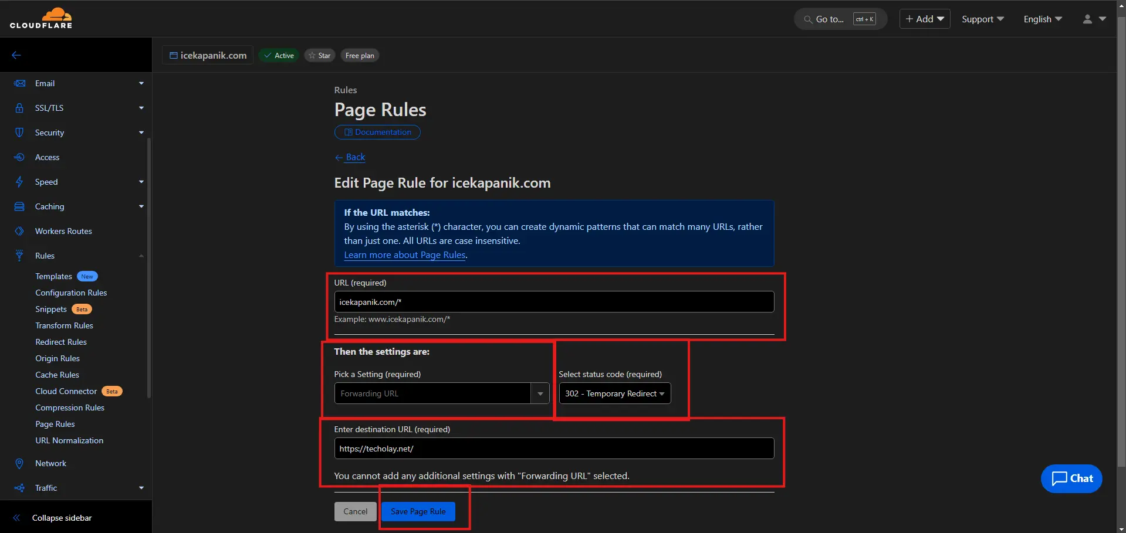Click the Workers Routes icon
Viewport: 1126px width, 533px height.
19,231
